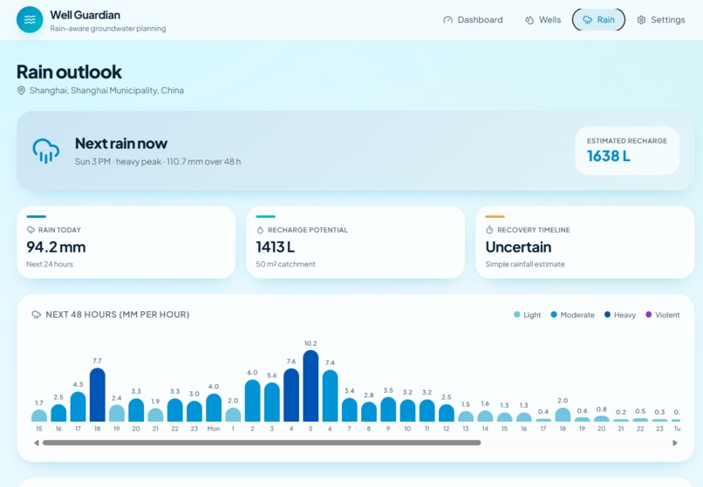Click the large rain cloud icon in banner

(45, 151)
